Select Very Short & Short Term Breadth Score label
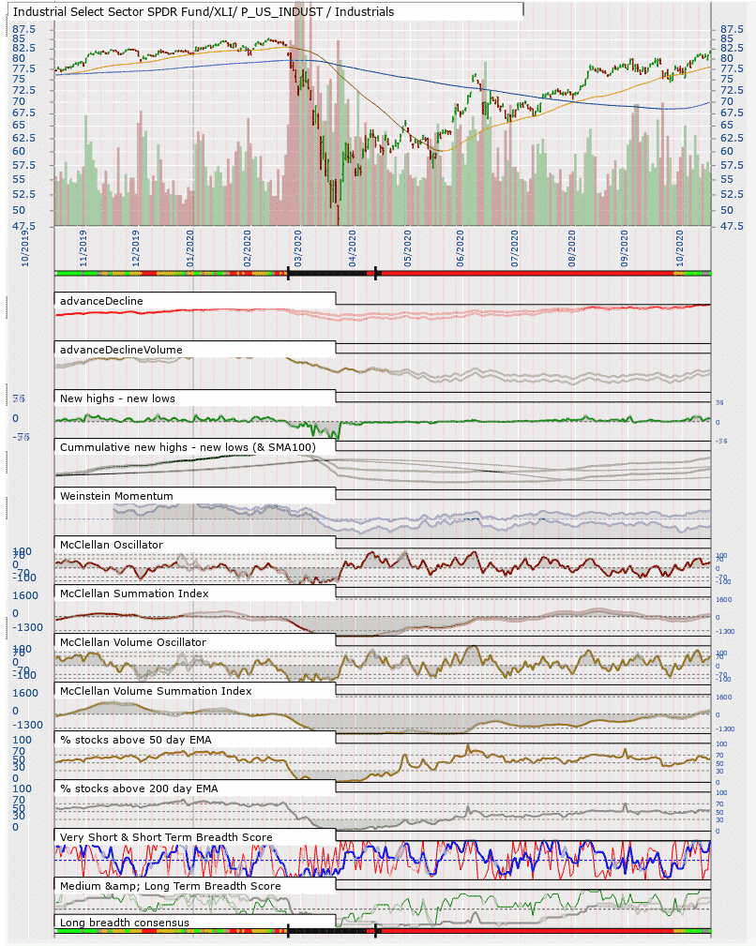The image size is (756, 946). 166,836
